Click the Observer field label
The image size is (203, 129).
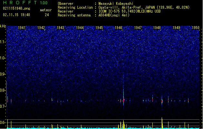[x=66, y=4]
